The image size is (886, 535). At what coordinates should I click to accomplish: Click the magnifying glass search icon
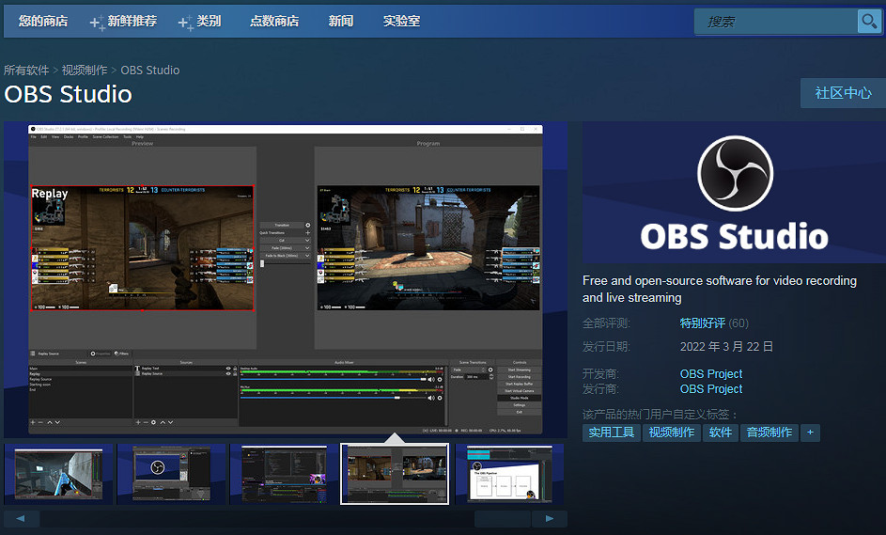(868, 22)
